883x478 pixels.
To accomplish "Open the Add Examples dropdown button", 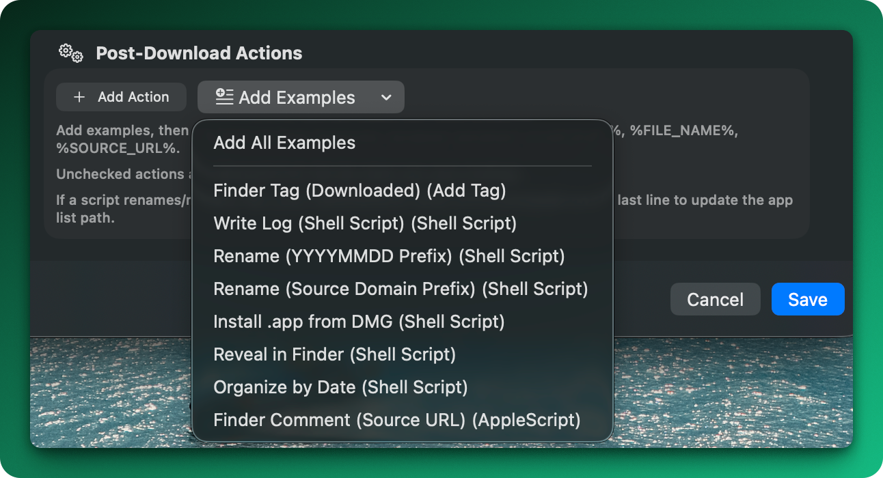I will click(301, 97).
